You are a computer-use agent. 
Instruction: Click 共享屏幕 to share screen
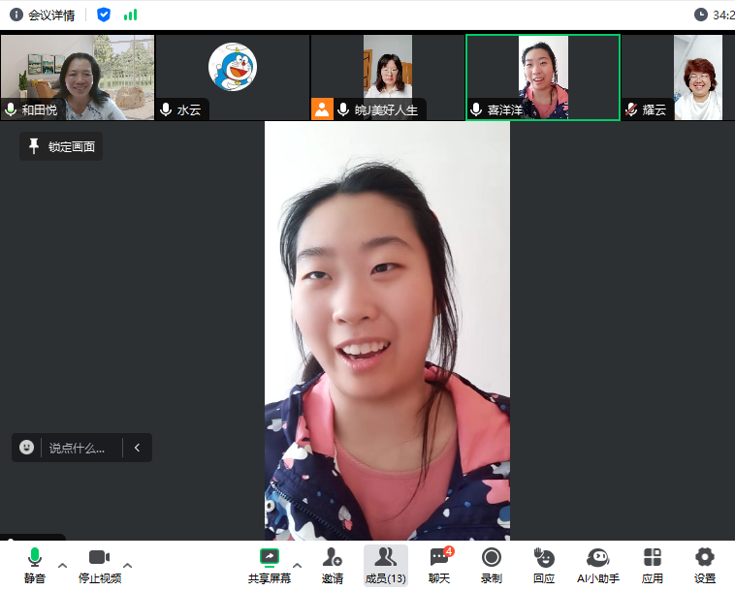pyautogui.click(x=270, y=564)
